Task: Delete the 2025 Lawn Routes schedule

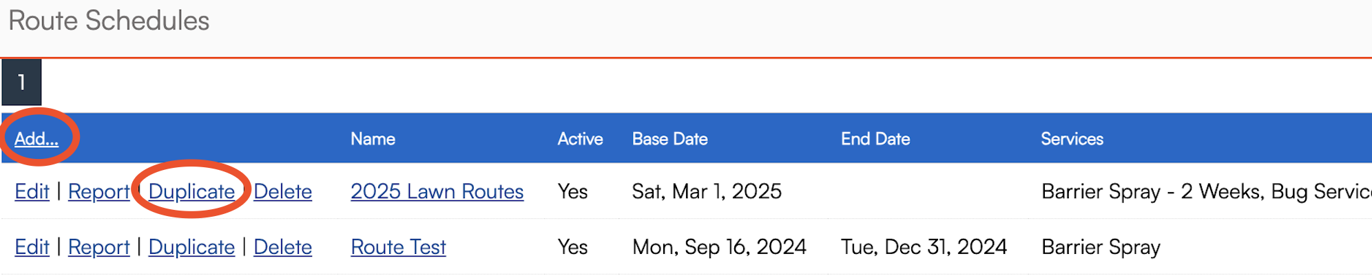Action: (x=282, y=192)
